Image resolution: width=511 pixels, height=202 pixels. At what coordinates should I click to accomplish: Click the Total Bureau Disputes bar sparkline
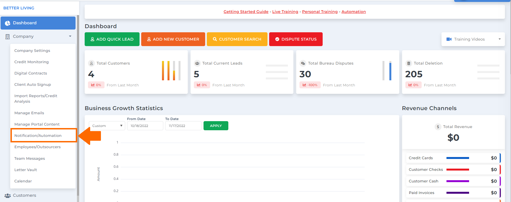point(387,71)
